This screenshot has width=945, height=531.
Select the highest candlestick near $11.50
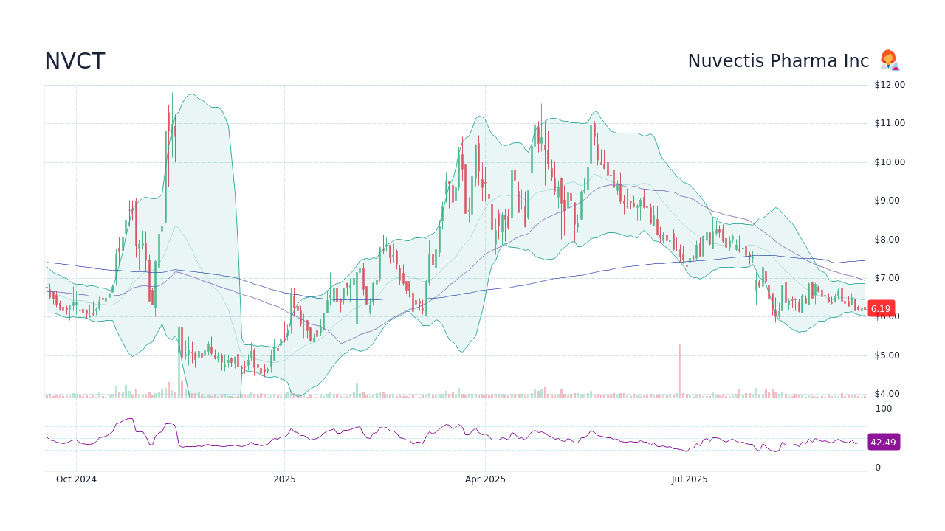coord(172,107)
